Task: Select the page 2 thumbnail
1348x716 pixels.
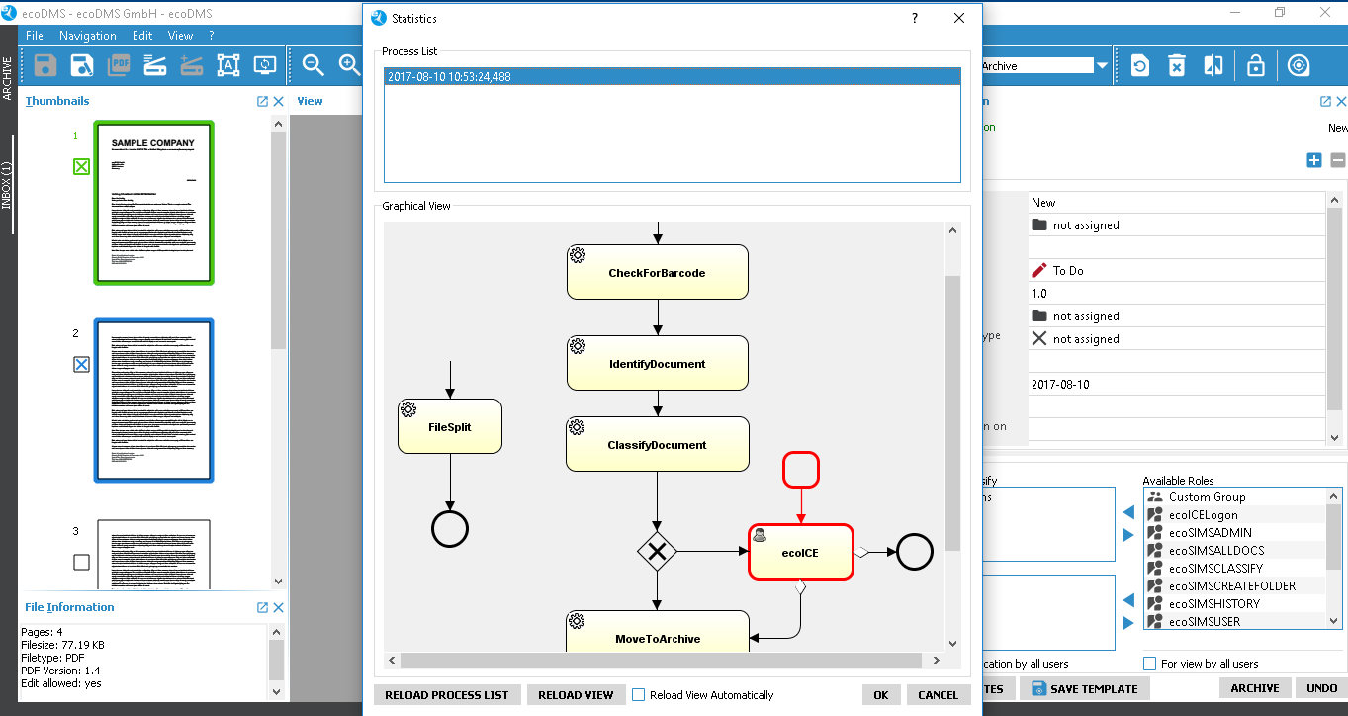Action: [x=153, y=401]
